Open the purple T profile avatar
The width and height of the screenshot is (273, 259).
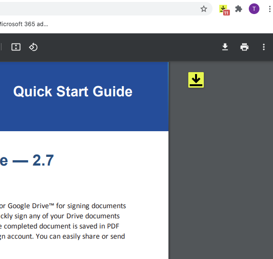pos(254,9)
